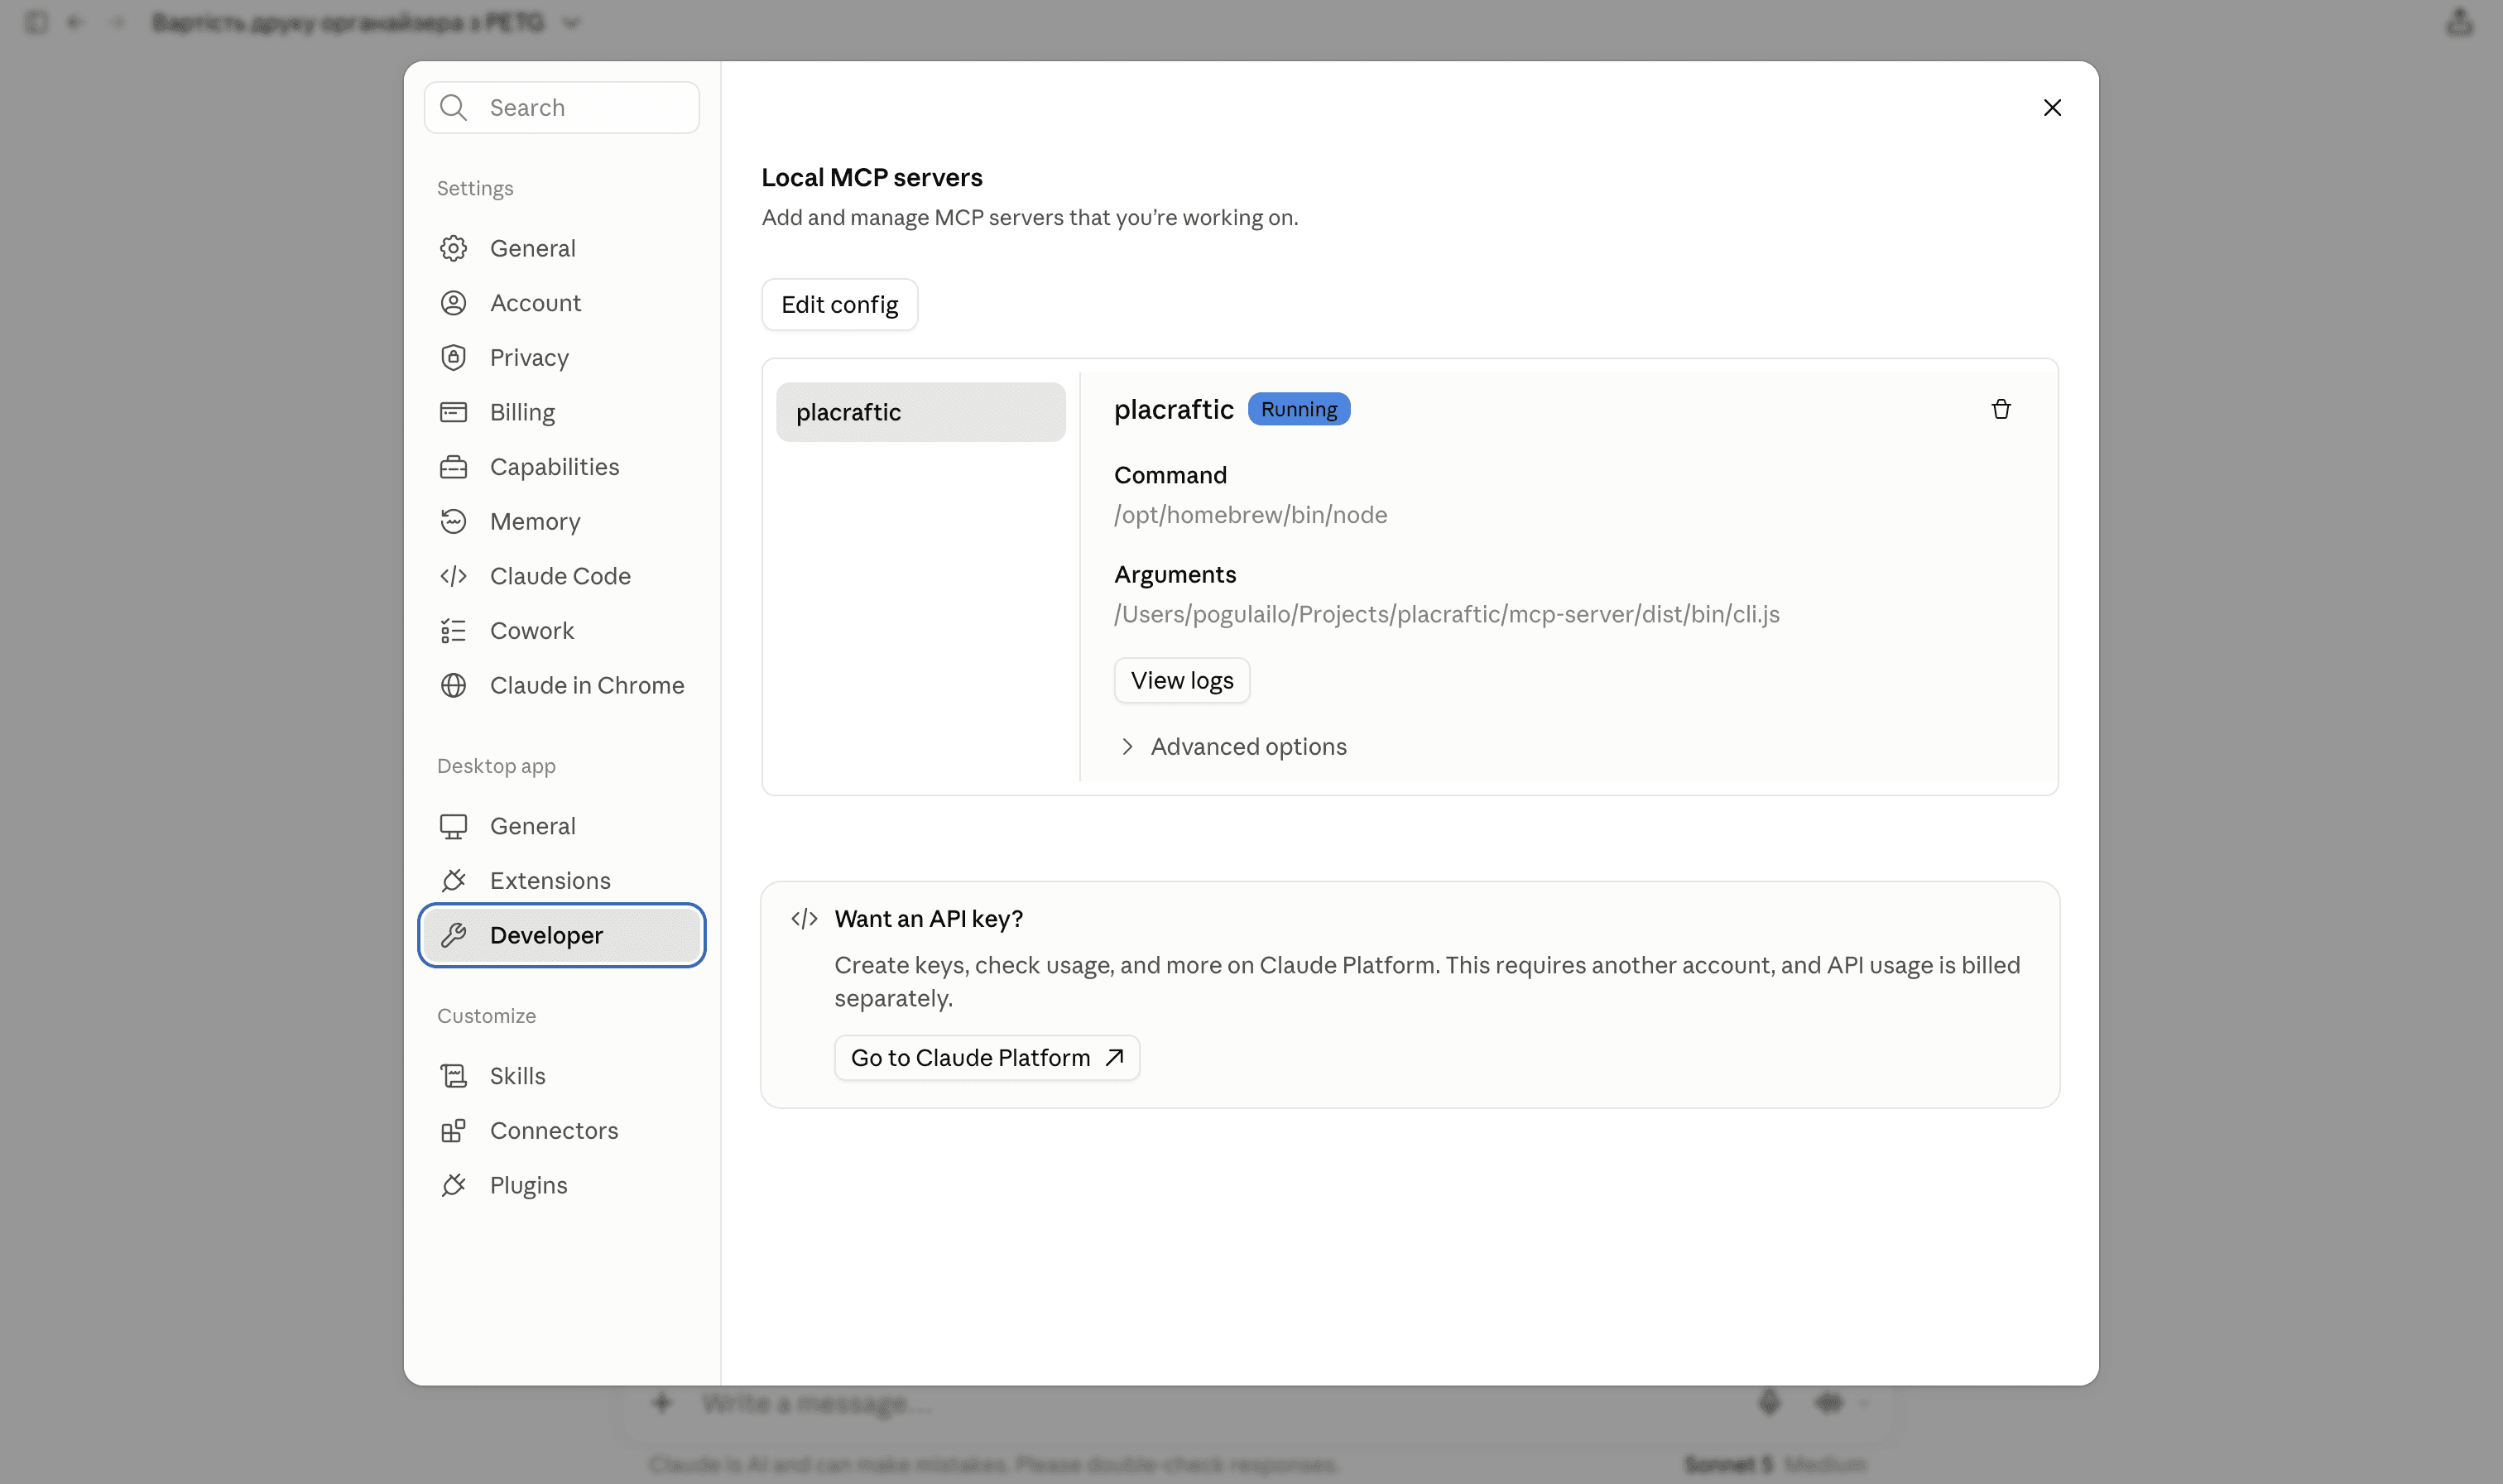Close the settings dialog with the X

tap(2052, 107)
